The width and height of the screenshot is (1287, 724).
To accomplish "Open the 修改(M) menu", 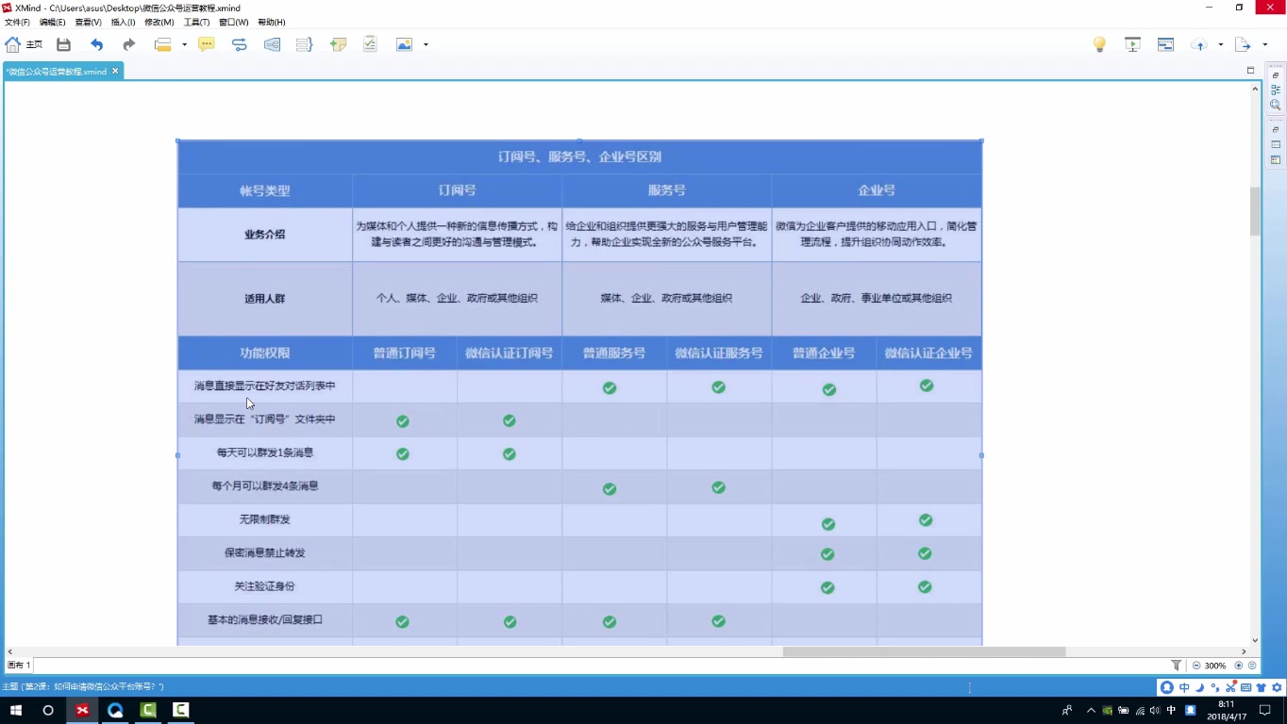I will pyautogui.click(x=159, y=22).
